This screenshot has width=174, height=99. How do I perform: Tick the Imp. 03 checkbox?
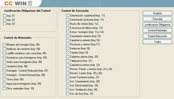click(4, 24)
